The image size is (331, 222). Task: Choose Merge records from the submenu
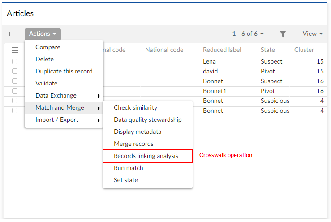tap(133, 144)
